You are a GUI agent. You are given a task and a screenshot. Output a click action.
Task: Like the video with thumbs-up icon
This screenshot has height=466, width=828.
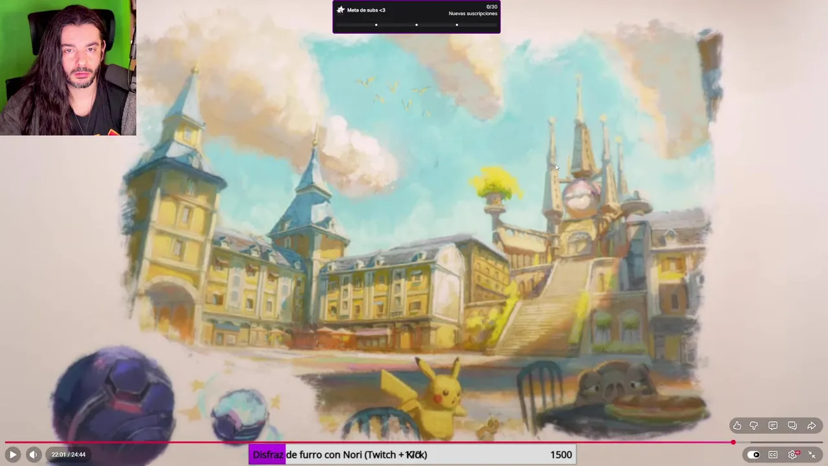pyautogui.click(x=737, y=425)
